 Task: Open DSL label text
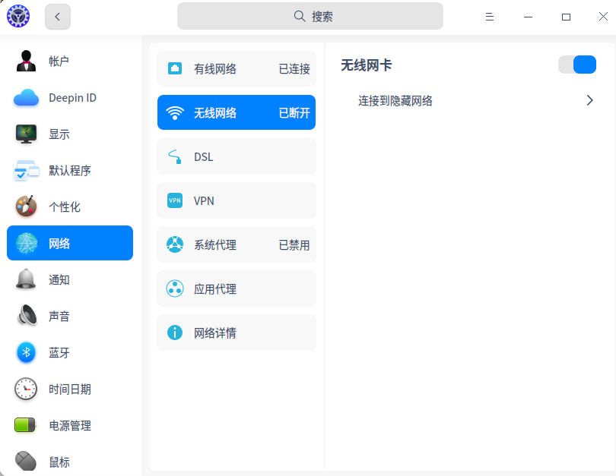click(x=204, y=157)
